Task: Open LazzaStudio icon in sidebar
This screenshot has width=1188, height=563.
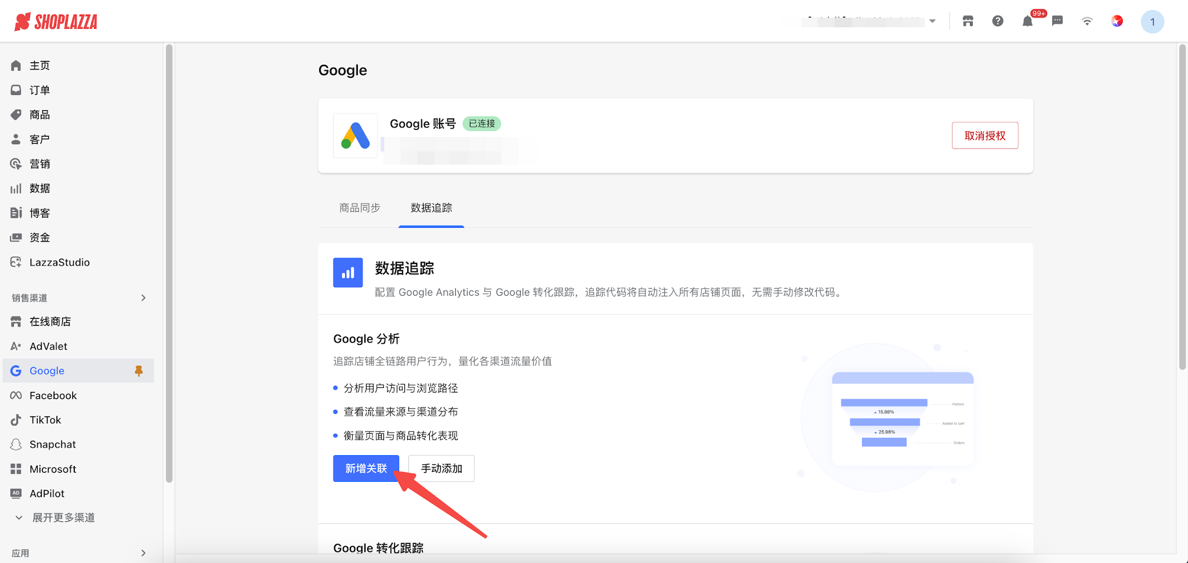Action: (x=16, y=262)
